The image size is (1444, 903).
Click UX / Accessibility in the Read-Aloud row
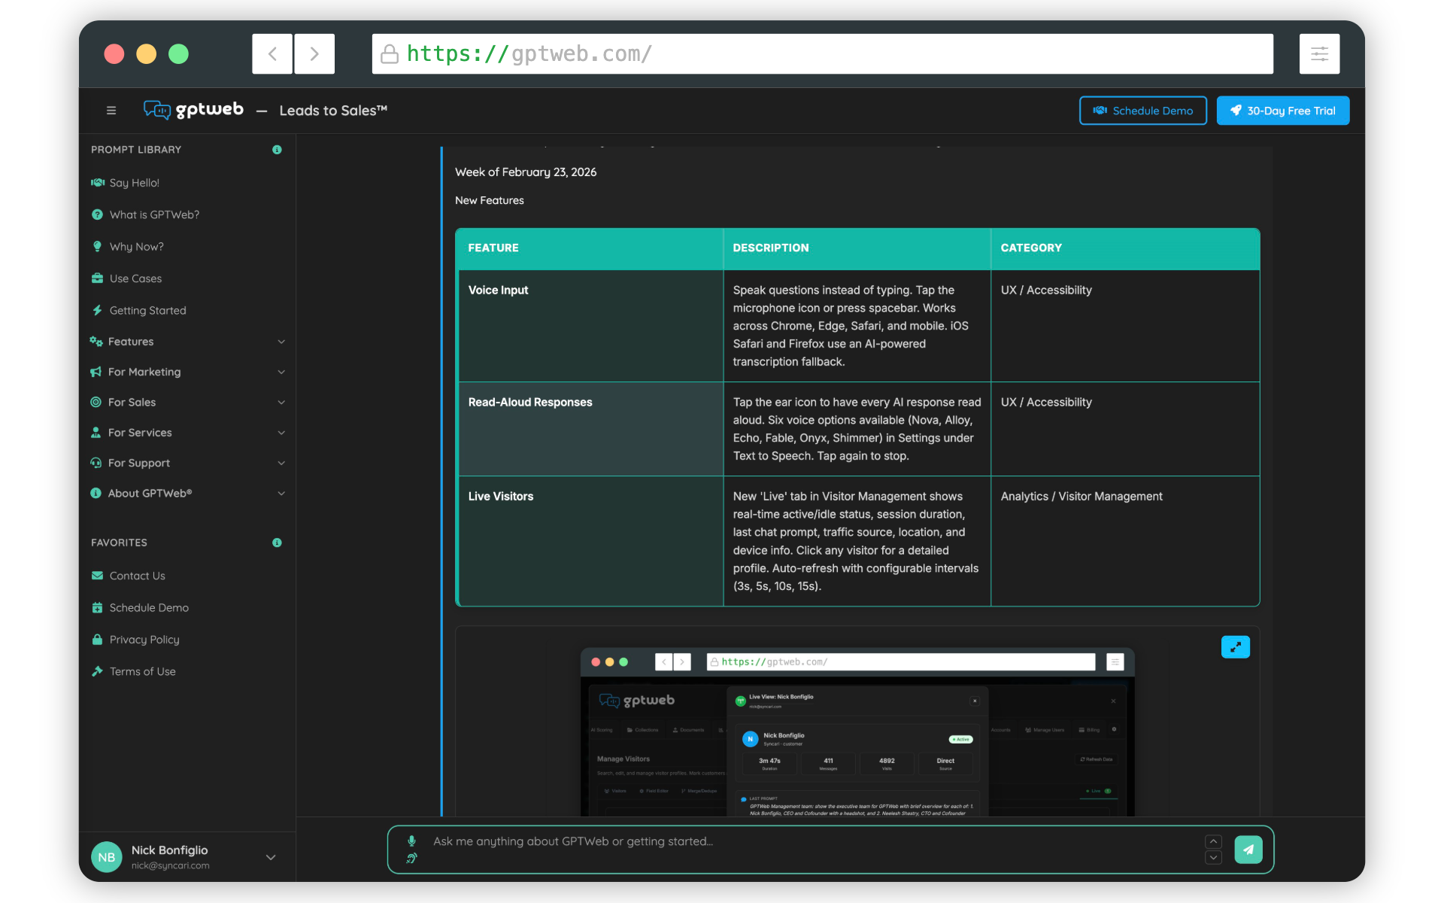(1046, 403)
